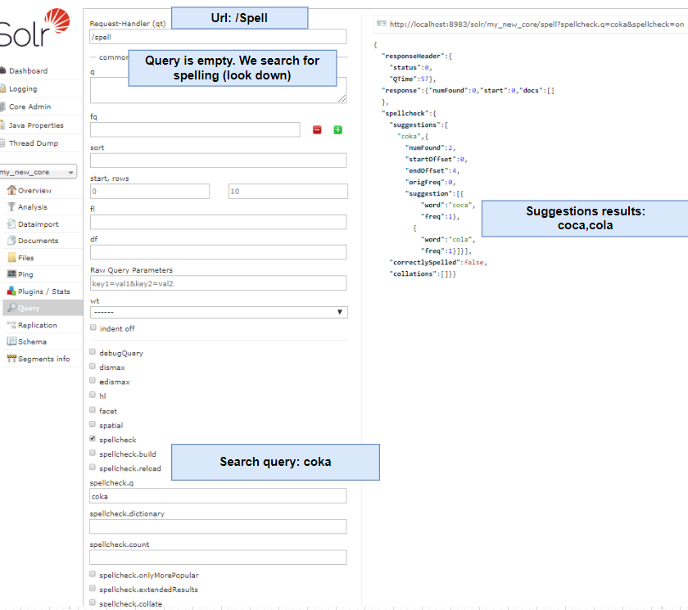This screenshot has height=610, width=688.
Task: Click the start value field showing 0
Action: (150, 192)
